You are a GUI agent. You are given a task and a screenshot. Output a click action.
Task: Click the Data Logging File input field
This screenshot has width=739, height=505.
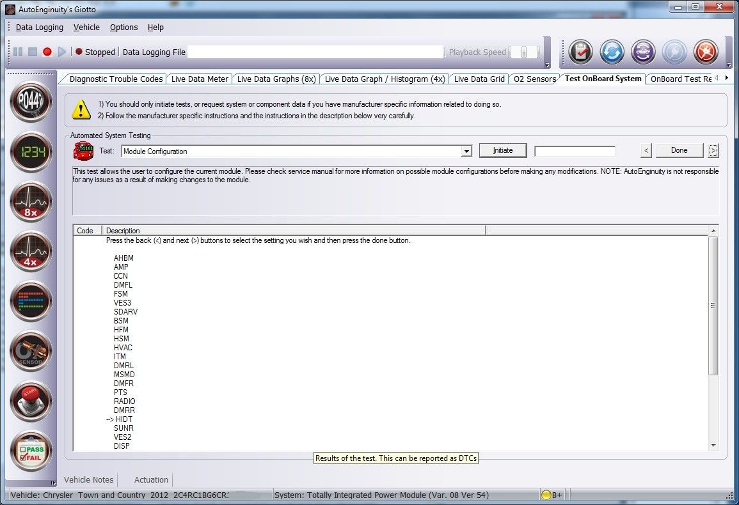315,52
